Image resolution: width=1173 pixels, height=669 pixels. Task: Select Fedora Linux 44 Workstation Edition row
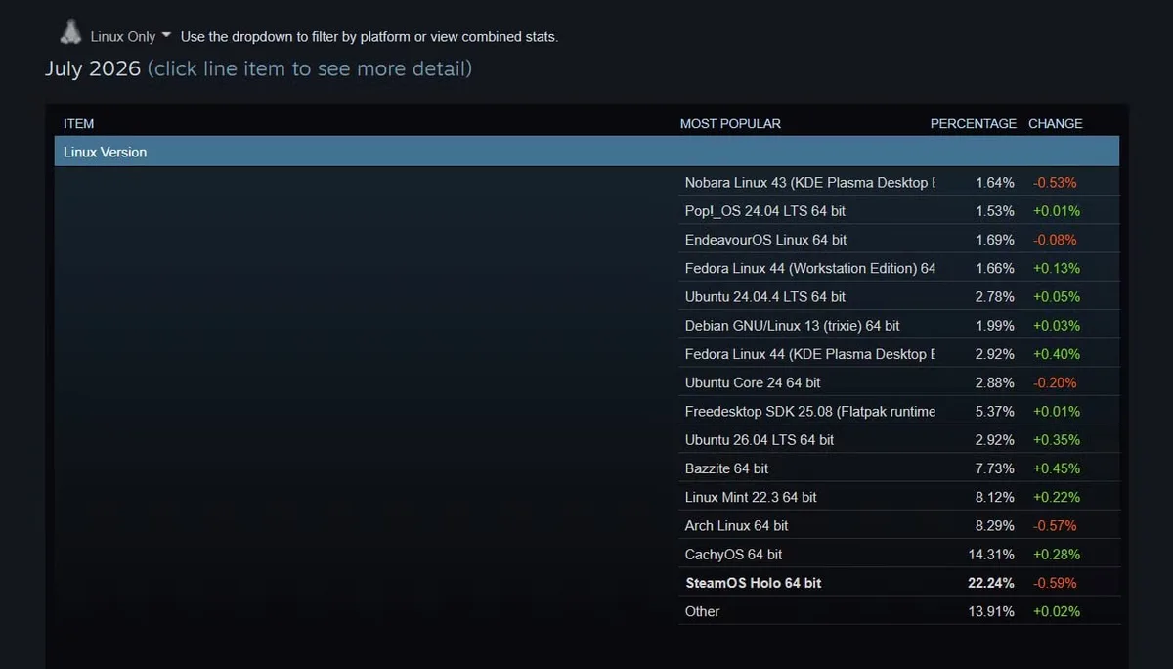[899, 268]
